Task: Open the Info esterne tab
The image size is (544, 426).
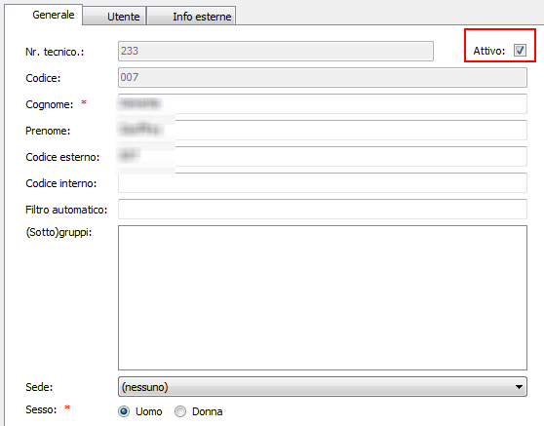Action: click(x=191, y=17)
